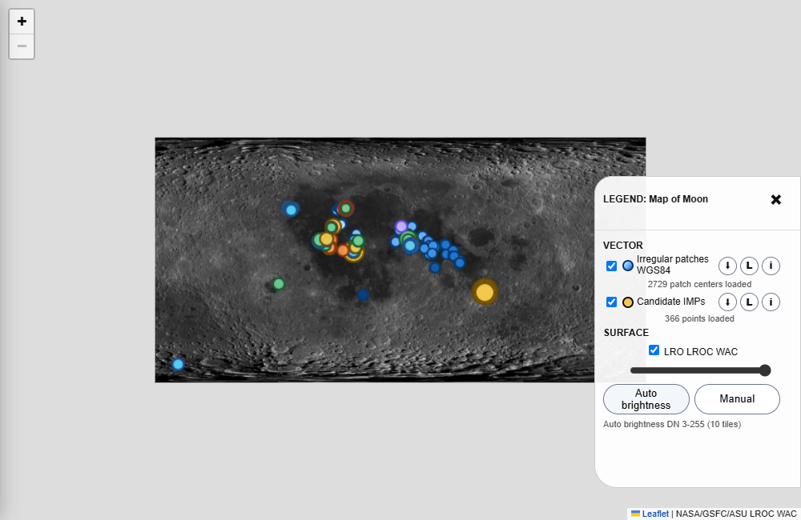
Task: Uncheck the Candidate IMPs layer
Action: [611, 302]
